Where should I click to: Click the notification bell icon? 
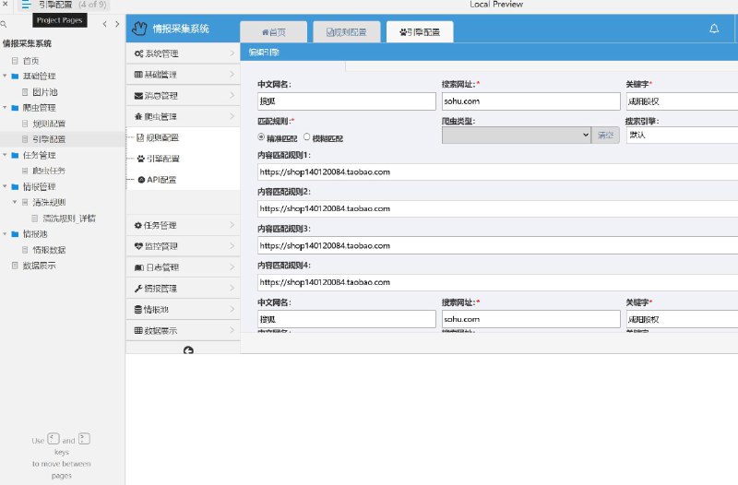point(714,29)
